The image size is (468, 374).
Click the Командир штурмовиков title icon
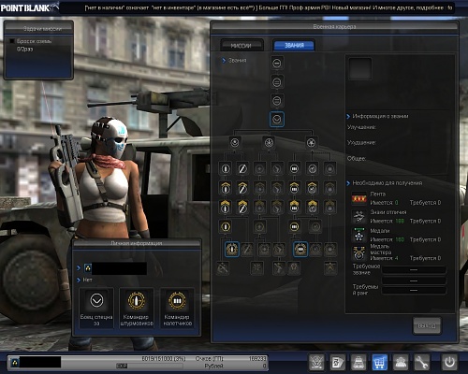coord(137,300)
